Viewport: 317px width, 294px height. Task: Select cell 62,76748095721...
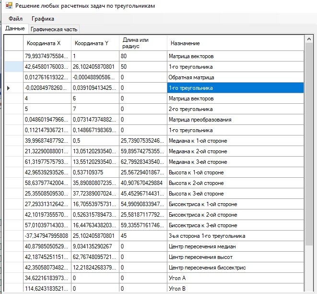[x=95, y=257]
